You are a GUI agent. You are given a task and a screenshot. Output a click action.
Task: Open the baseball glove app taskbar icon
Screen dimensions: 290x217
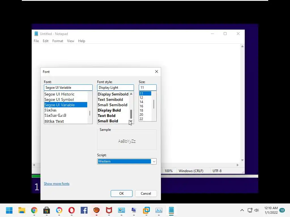tap(96, 210)
